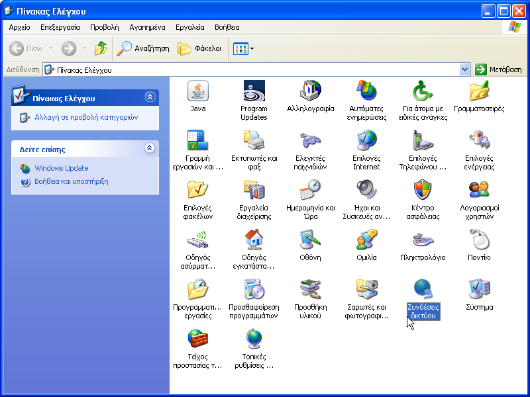Select the Γραμμή εργασιών taskbar icon
530x397 pixels.
coord(197,141)
